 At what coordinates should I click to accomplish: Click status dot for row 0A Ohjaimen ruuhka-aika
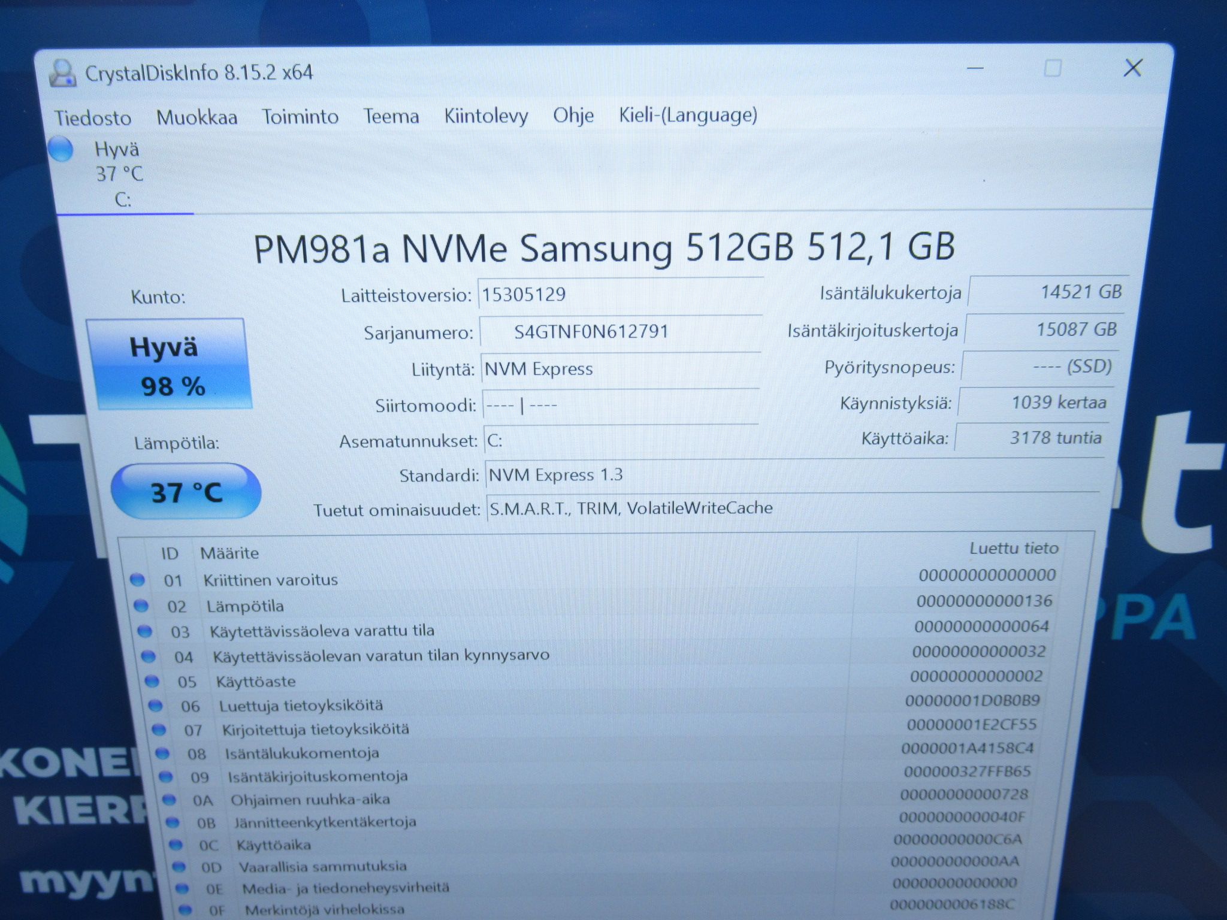pos(170,800)
